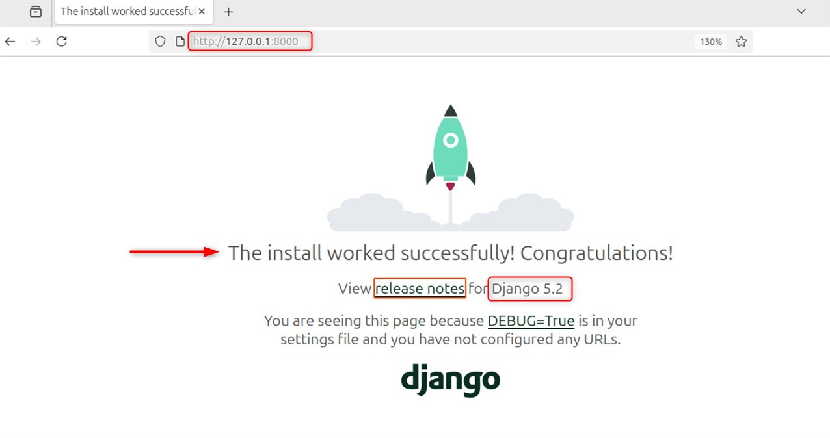Click the django wordmark logo
This screenshot has width=830, height=438.
[x=451, y=380]
